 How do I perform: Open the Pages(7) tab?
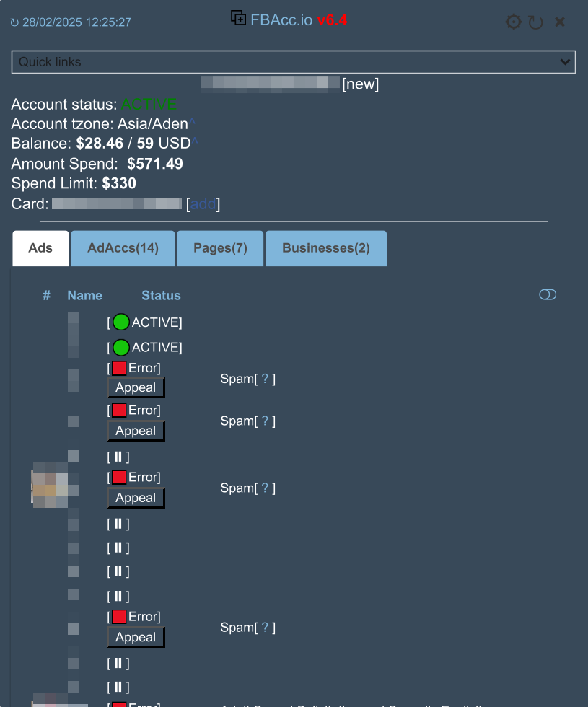tap(220, 248)
